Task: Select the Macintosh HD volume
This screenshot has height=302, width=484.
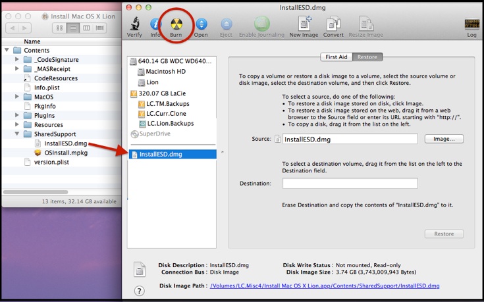Action: (x=166, y=72)
